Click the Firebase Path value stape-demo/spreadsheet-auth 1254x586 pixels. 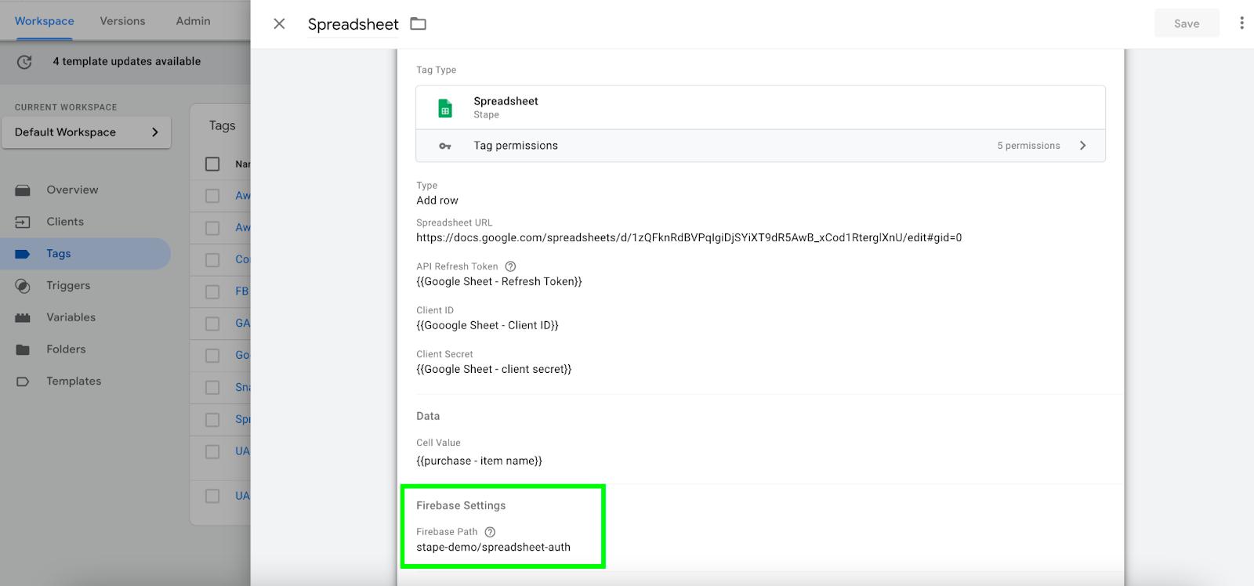pos(494,548)
